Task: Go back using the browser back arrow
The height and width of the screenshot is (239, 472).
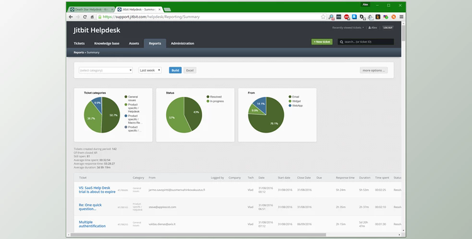Action: pyautogui.click(x=70, y=17)
